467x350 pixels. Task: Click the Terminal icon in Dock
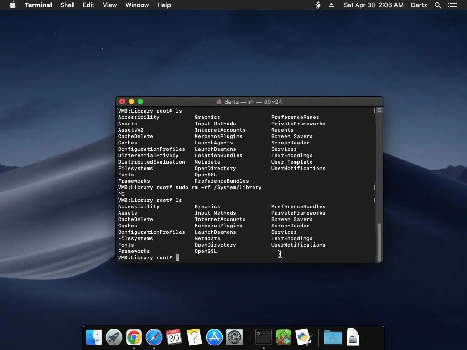point(264,338)
